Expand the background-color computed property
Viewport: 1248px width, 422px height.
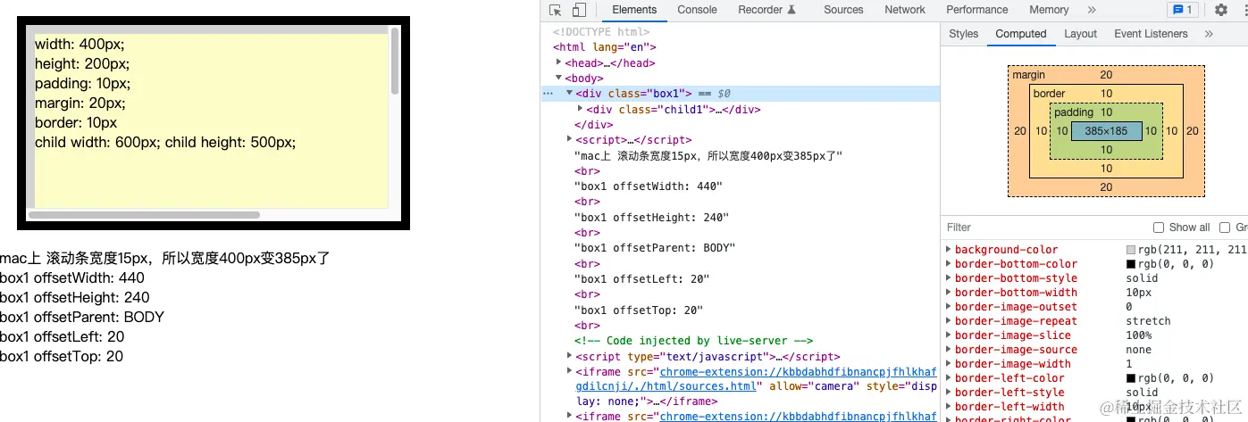pyautogui.click(x=949, y=250)
